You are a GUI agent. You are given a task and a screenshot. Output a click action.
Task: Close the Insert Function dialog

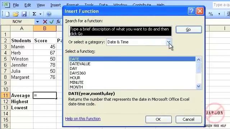(200, 11)
